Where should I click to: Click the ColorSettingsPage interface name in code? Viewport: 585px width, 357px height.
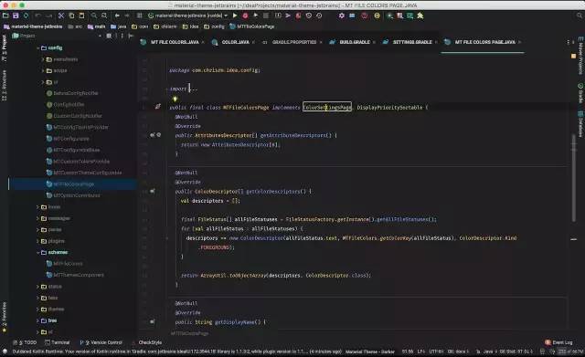(x=327, y=108)
